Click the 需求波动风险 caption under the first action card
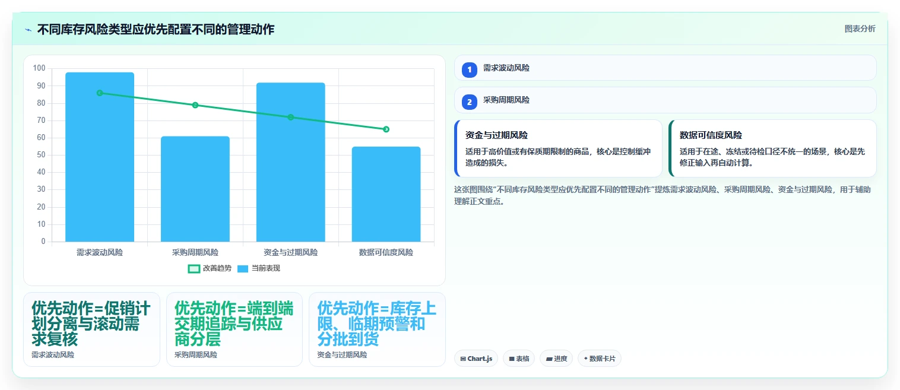Image resolution: width=900 pixels, height=390 pixels. click(x=53, y=355)
